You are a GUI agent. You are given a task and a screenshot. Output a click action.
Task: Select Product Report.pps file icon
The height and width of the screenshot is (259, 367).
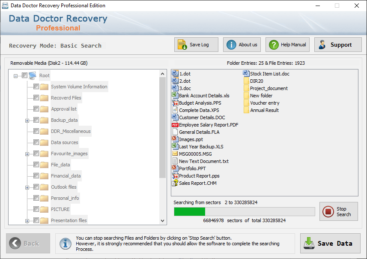(x=175, y=175)
